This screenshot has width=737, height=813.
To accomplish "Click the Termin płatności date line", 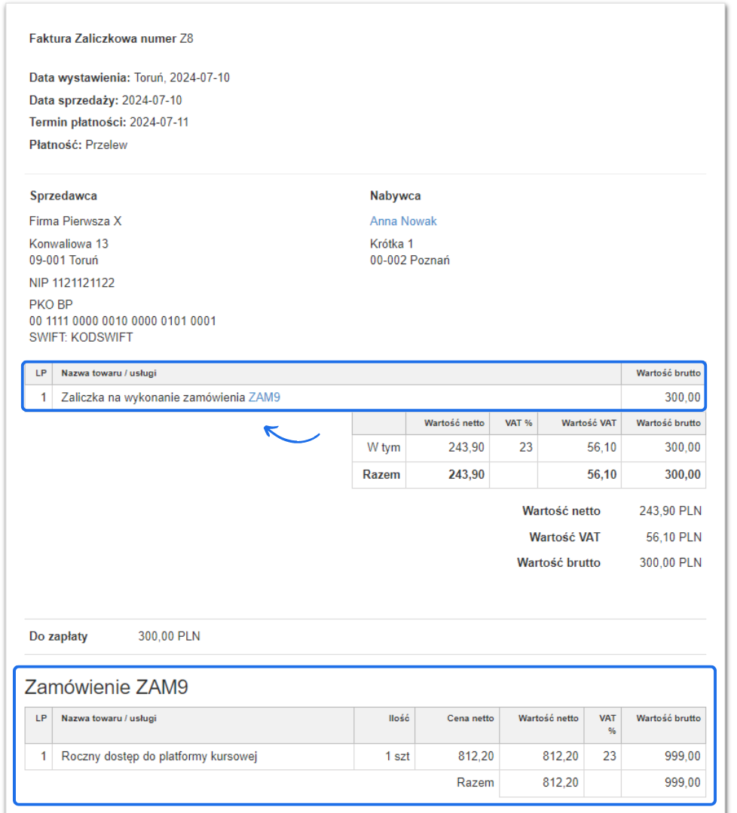I will [x=109, y=122].
